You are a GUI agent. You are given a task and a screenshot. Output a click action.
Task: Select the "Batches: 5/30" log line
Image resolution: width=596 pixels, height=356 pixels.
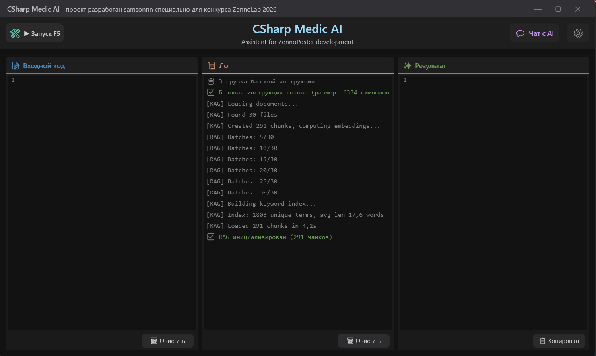[240, 137]
